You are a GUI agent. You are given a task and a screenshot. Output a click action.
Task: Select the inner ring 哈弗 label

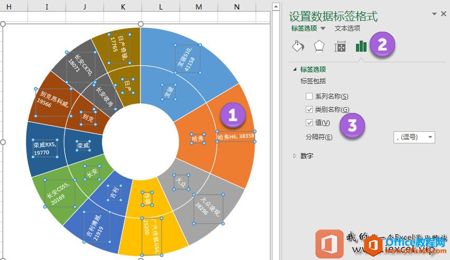coord(198,139)
